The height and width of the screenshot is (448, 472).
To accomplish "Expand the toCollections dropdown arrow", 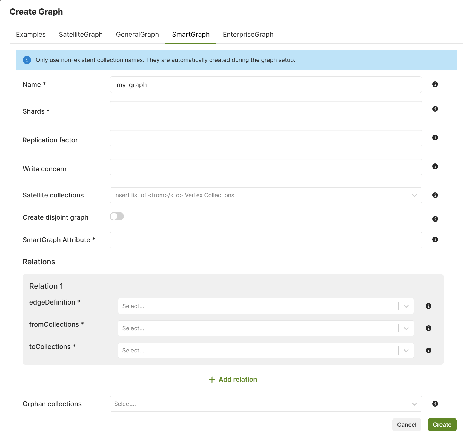I will point(406,351).
